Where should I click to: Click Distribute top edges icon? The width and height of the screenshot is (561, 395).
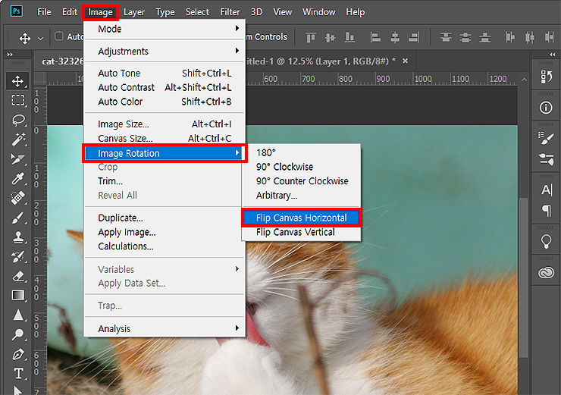click(446, 37)
